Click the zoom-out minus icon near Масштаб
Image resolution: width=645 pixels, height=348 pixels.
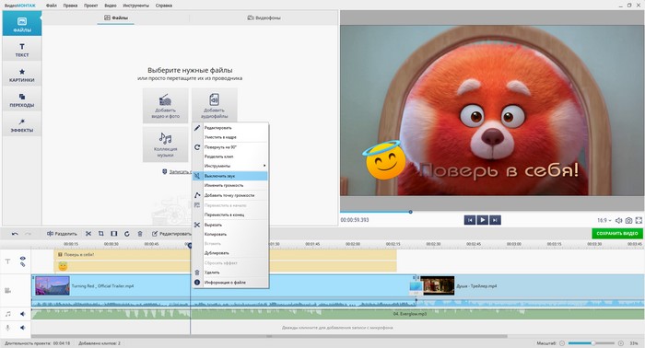[562, 343]
